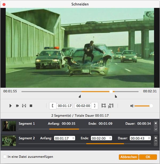The height and width of the screenshot is (164, 160).
Task: Click the Segment 2 orange range bar
Action: pos(105,144)
